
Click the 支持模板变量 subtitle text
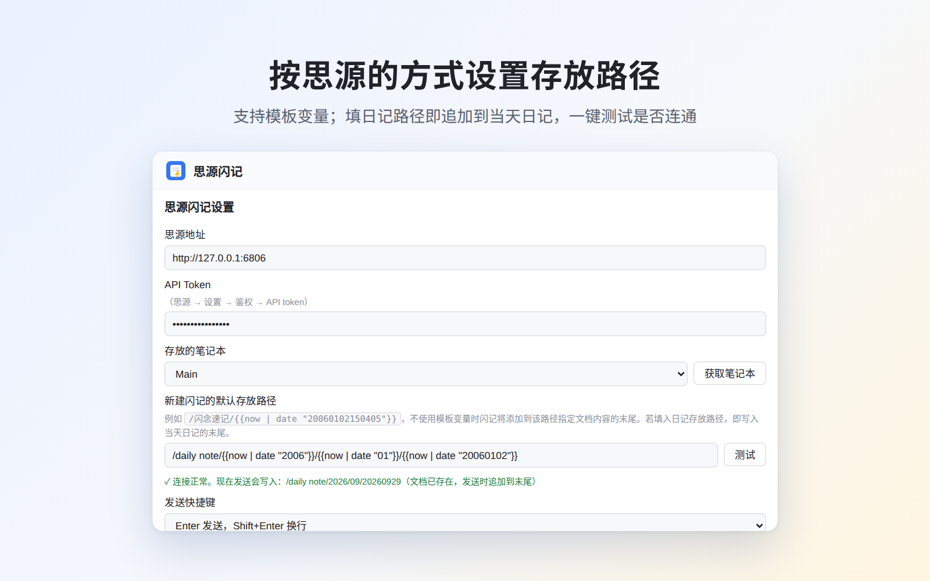[465, 116]
